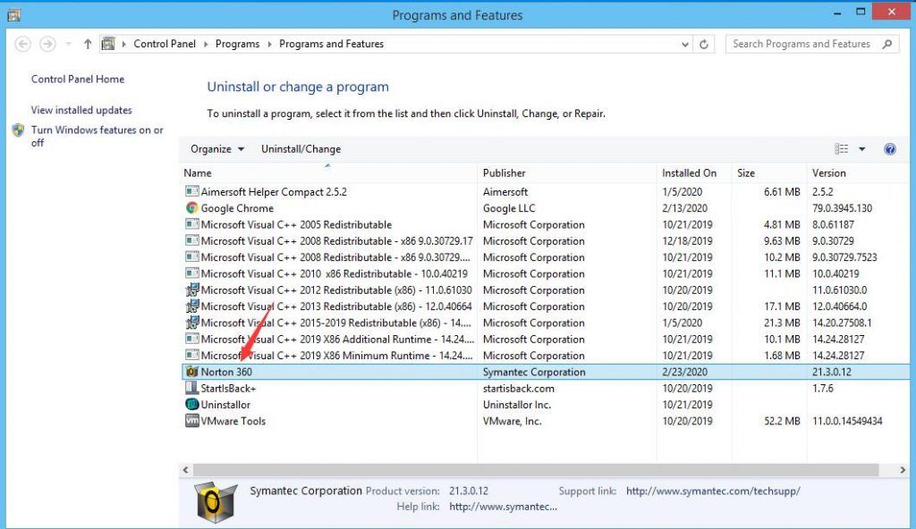916x529 pixels.
Task: Select the StartIsBack+ entry
Action: [x=228, y=389]
